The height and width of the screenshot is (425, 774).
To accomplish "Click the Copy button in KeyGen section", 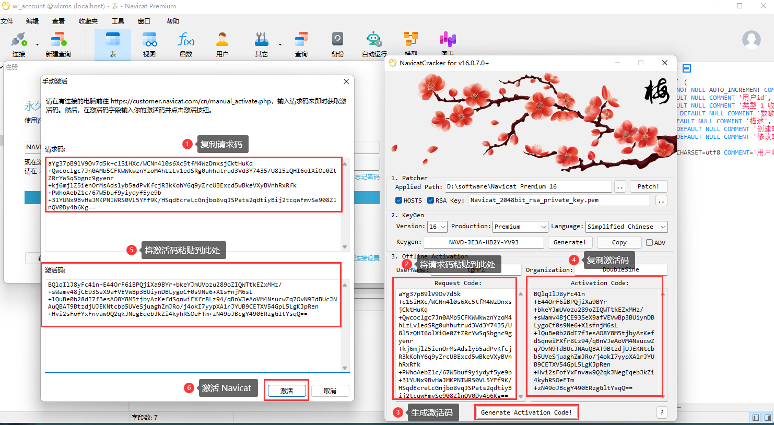I will [x=619, y=242].
